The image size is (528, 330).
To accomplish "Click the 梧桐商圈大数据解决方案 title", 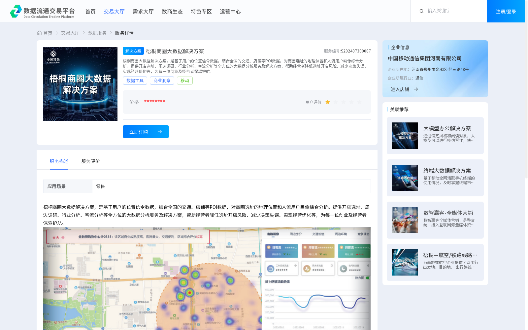I will pyautogui.click(x=175, y=51).
